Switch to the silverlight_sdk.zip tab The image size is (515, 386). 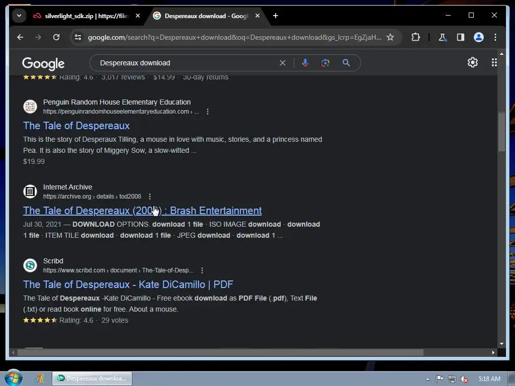[80, 16]
